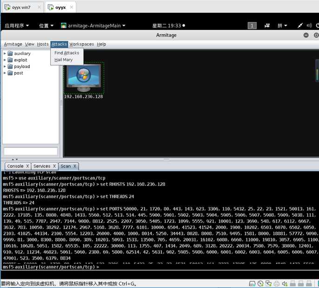Open the 拼 input method dropdown

tap(282, 26)
